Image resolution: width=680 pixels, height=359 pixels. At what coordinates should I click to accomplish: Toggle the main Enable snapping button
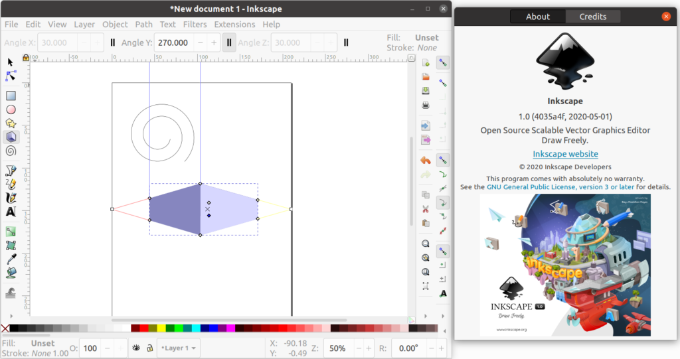point(442,63)
